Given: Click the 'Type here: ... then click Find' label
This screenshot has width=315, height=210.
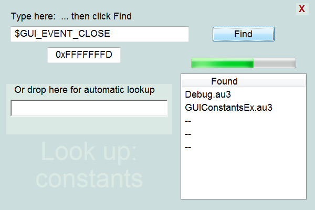Looking at the screenshot, I should point(71,16).
